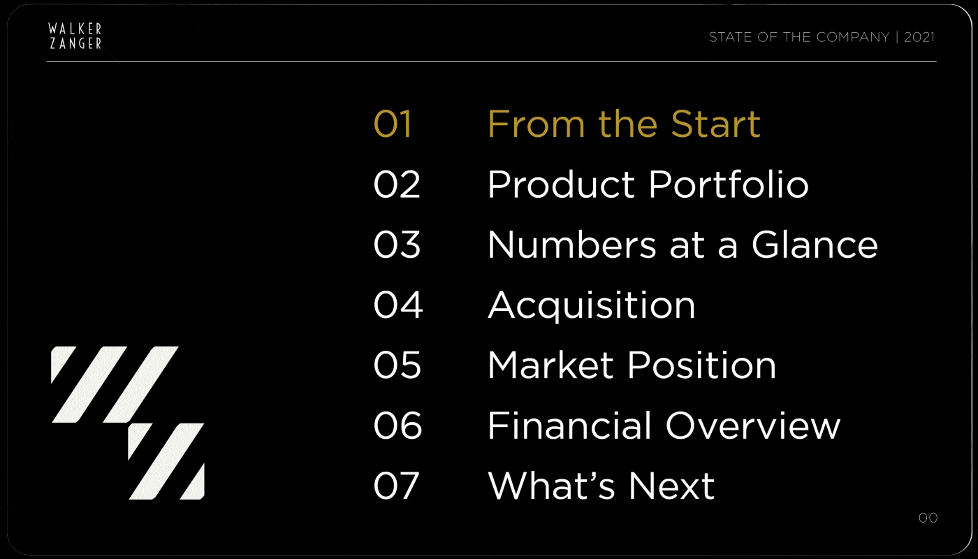Click the State of the Company header
Screen dimensions: 978x559
tap(799, 37)
